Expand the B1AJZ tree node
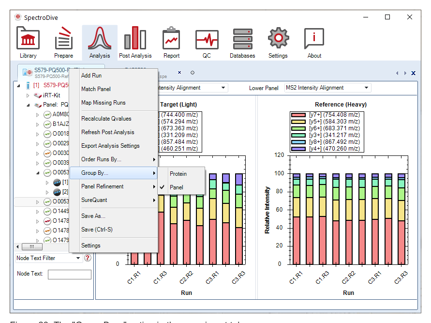 [37, 124]
